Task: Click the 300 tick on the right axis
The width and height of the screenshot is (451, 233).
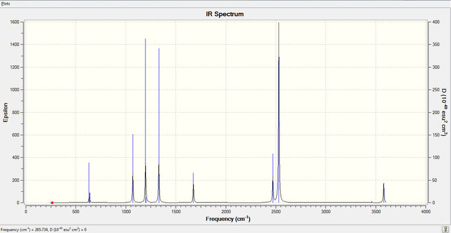Action: click(435, 67)
